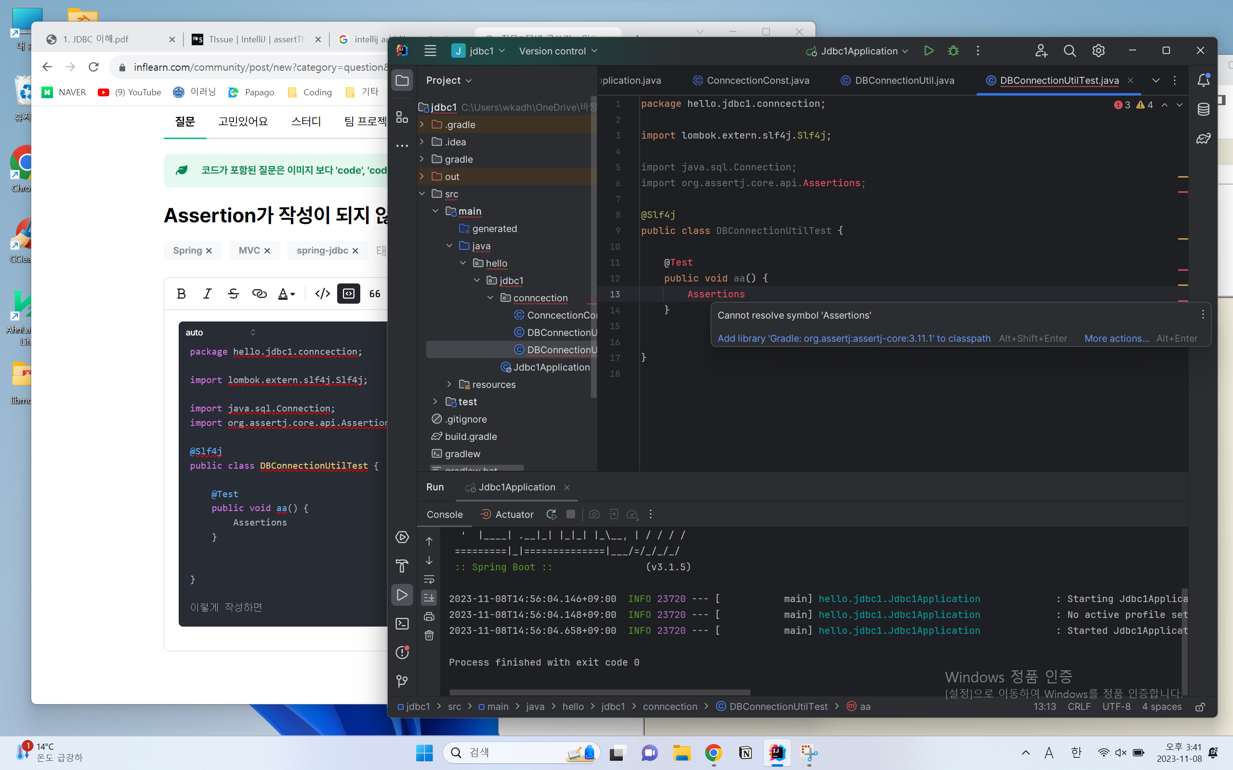The image size is (1233, 770).
Task: Select DBConnectionUtilTest.java tab
Action: (x=1059, y=80)
